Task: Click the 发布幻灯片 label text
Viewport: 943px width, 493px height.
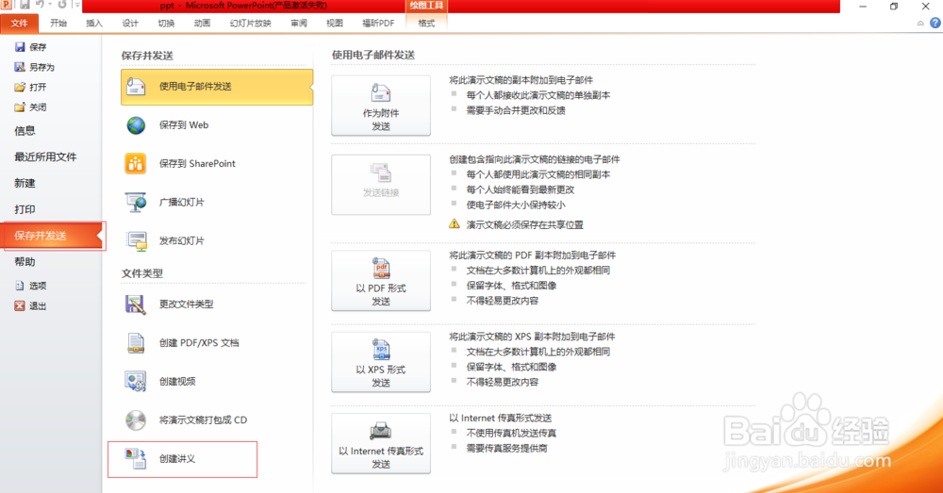Action: point(182,240)
